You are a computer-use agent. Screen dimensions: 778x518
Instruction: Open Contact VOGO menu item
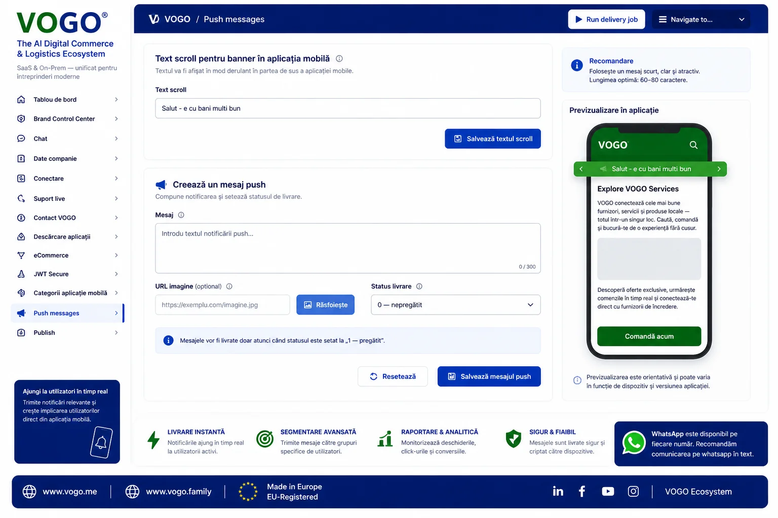pyautogui.click(x=67, y=218)
